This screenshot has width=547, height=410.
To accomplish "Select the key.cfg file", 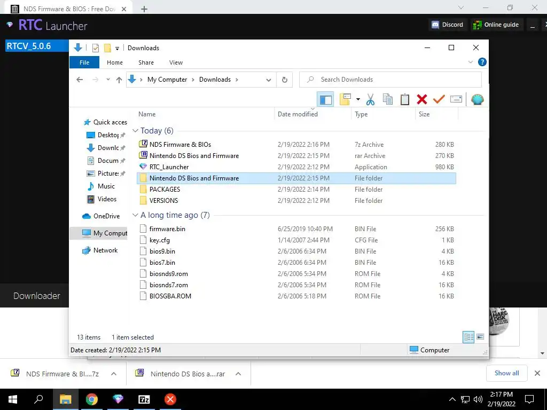I will pyautogui.click(x=296, y=240).
